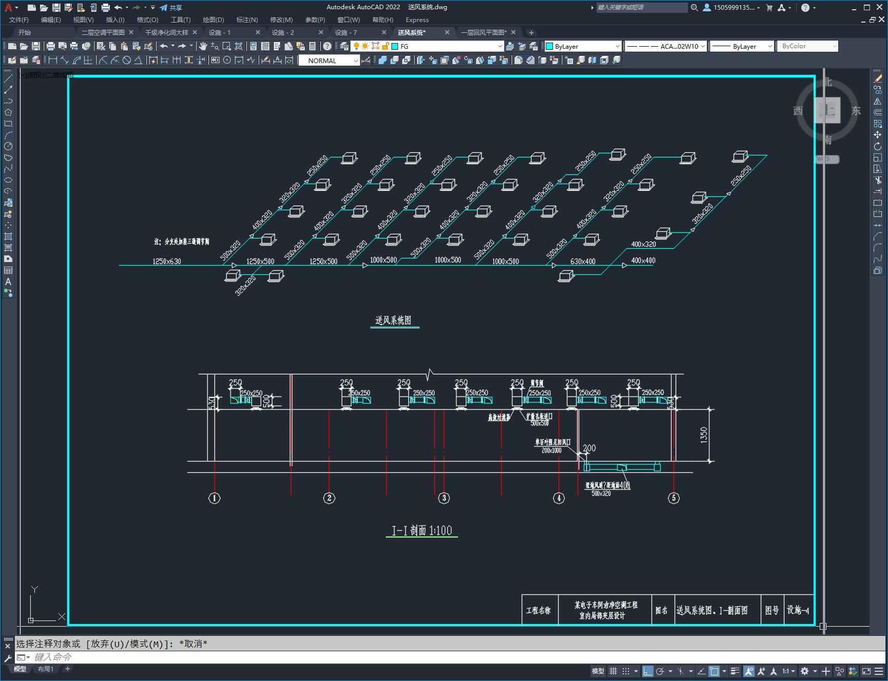
Task: Add a new layout with the plus button
Action: click(x=67, y=669)
